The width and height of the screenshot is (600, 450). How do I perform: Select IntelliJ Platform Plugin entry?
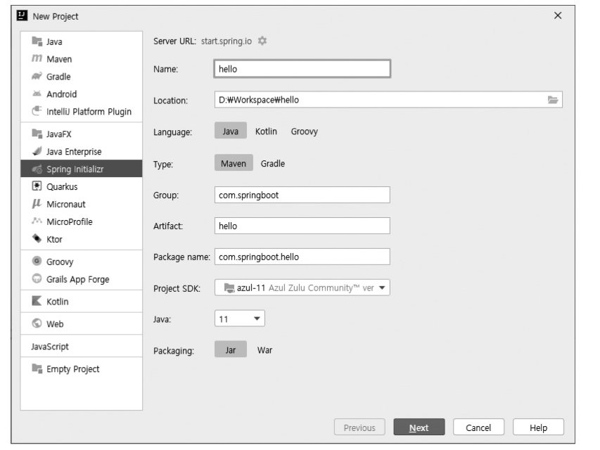point(81,111)
